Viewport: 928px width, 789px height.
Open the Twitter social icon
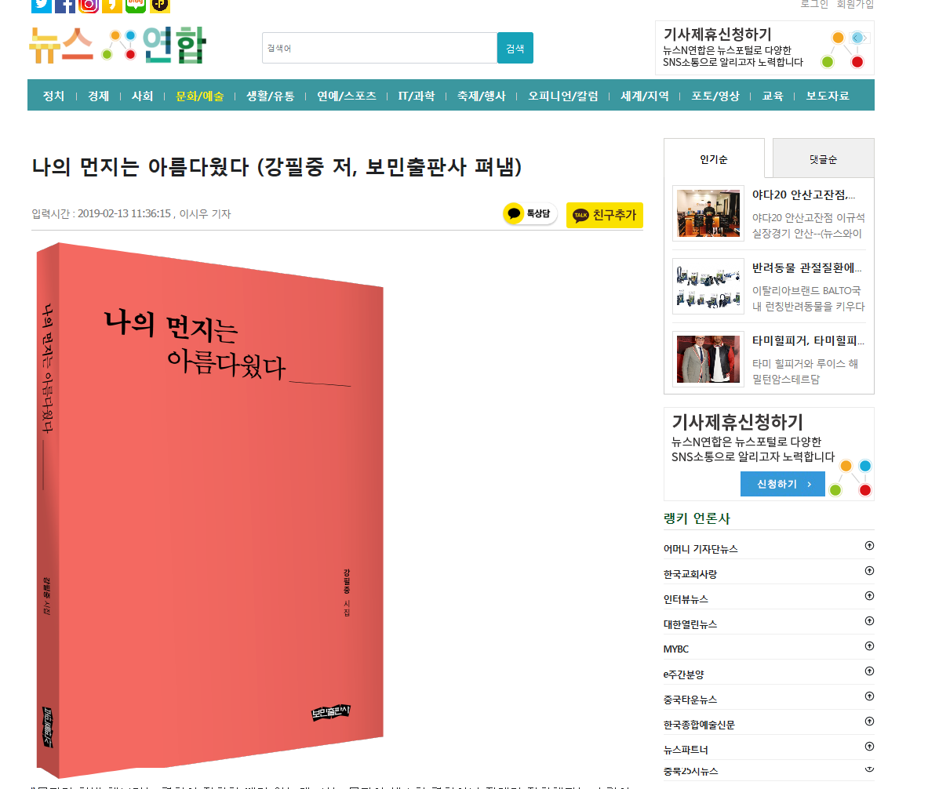(42, 5)
